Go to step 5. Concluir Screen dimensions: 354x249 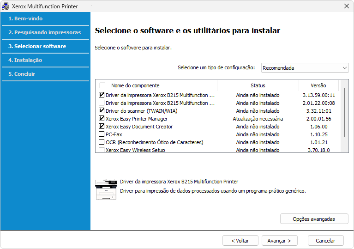(45, 74)
